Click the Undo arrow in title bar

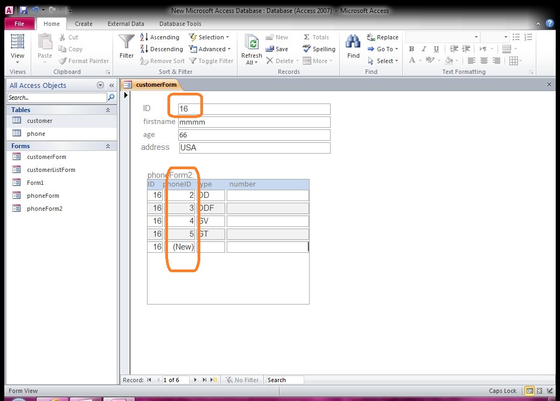(x=36, y=10)
